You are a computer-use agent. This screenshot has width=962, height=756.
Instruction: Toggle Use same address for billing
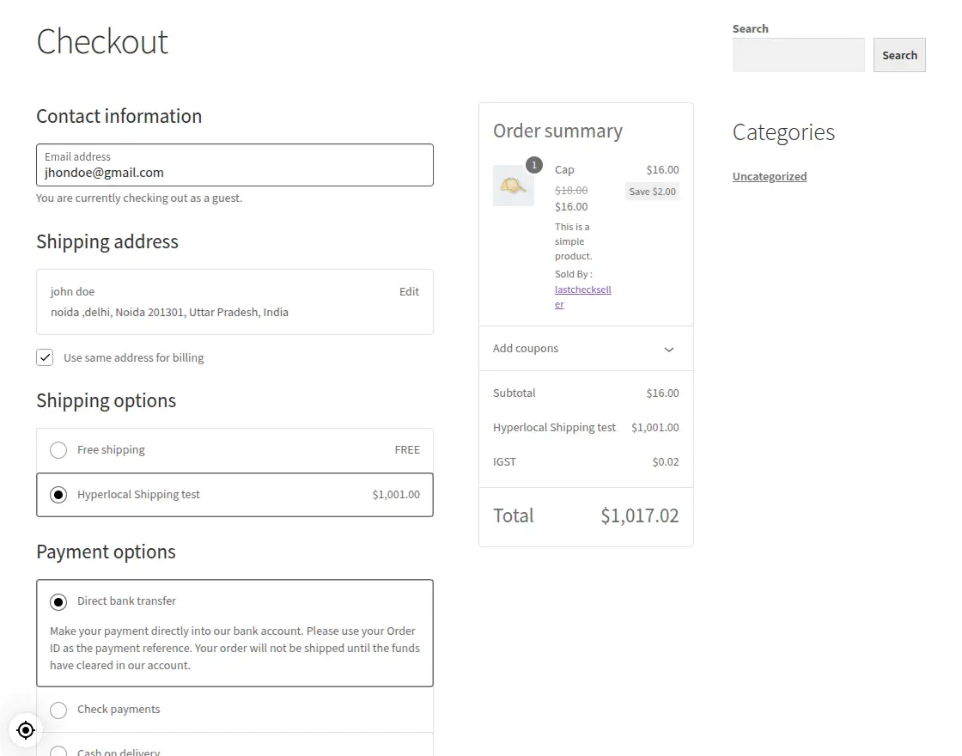pyautogui.click(x=45, y=357)
